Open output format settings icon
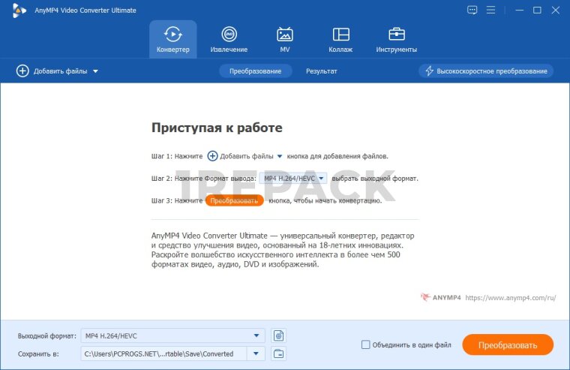The width and height of the screenshot is (570, 370). pos(278,335)
